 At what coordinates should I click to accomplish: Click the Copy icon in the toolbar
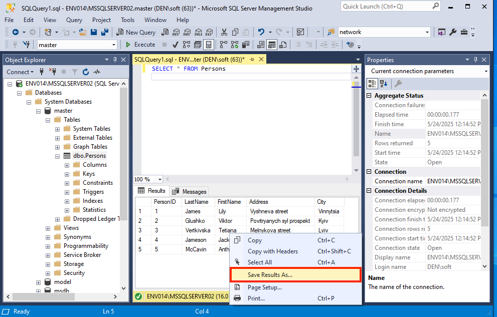[x=235, y=32]
